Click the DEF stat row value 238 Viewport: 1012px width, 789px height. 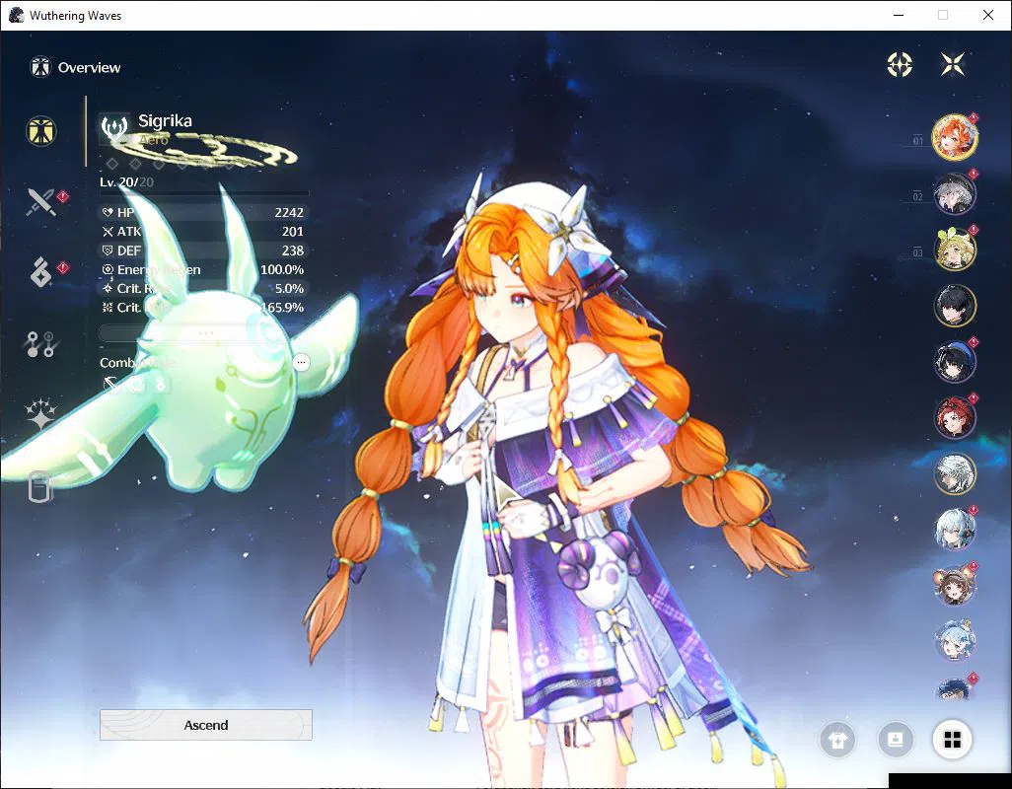click(292, 251)
